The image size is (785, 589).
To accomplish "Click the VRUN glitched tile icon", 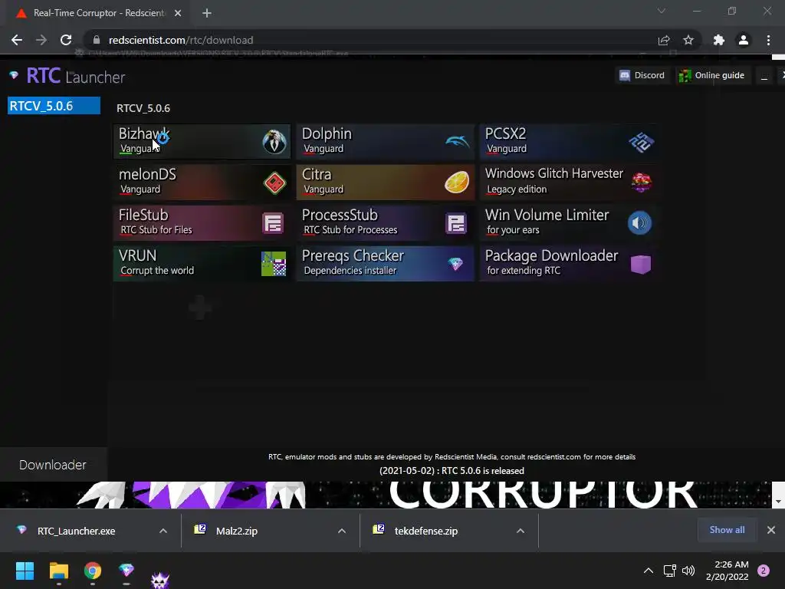I will (x=274, y=264).
